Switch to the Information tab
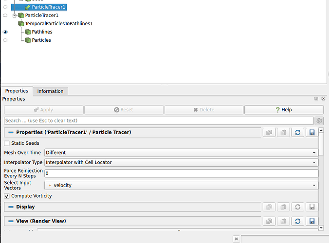Image resolution: width=329 pixels, height=243 pixels. point(50,91)
